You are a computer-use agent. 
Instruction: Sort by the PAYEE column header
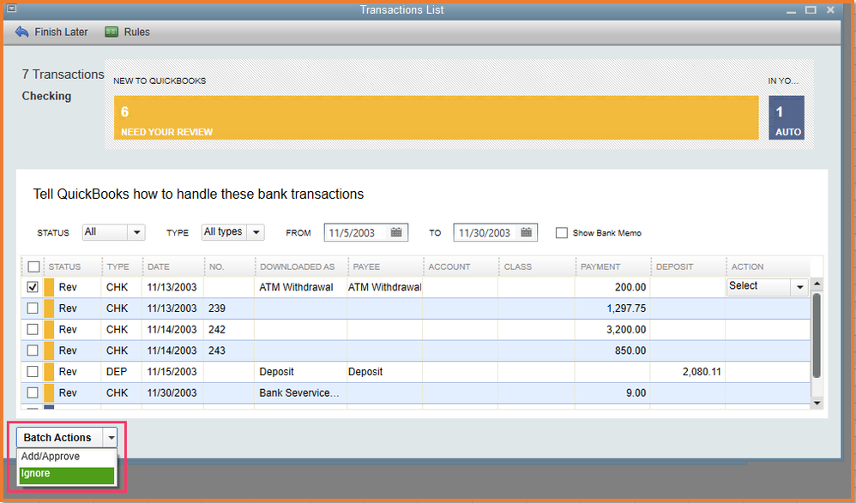pos(366,266)
